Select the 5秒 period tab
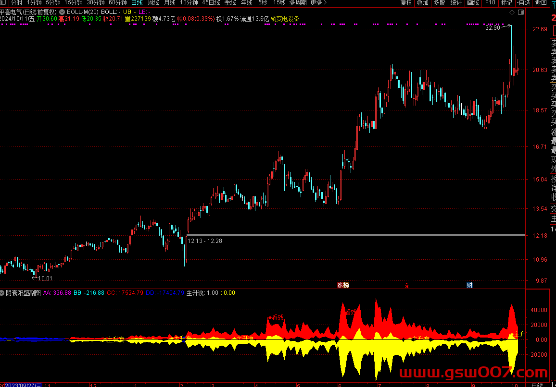This screenshot has height=387, width=556. pos(263,3)
